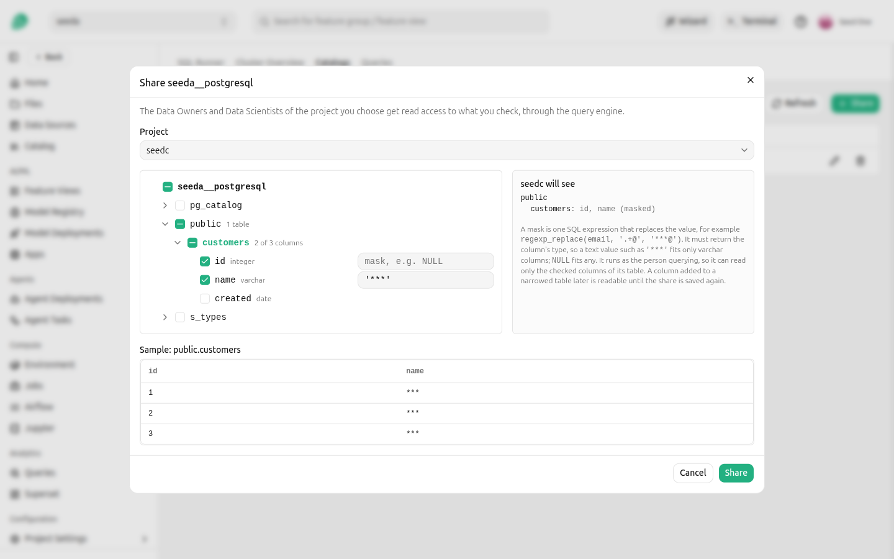Click the name column header in sample table
894x559 pixels.
(415, 371)
